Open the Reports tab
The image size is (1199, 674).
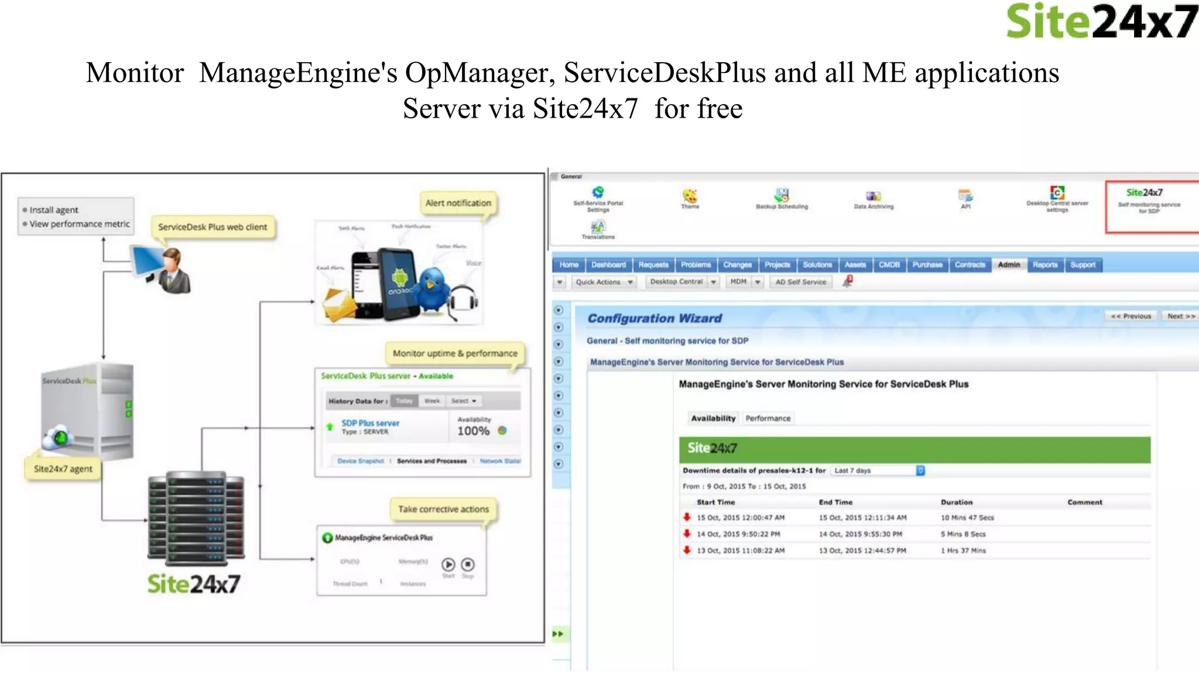click(1045, 265)
